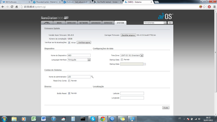The width and height of the screenshot is (217, 122).
Task: Edit the Nome do Dispositivo field
Action: (x=79, y=56)
